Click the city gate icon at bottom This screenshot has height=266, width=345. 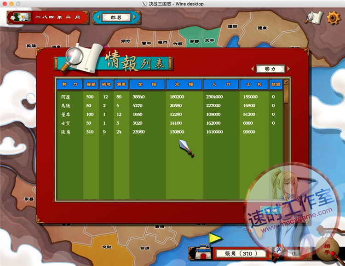203,252
